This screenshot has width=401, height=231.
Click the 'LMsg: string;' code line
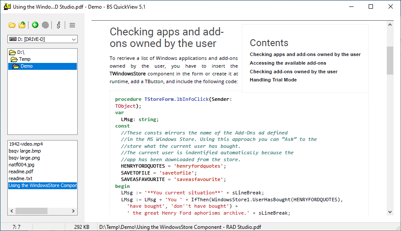click(x=140, y=119)
